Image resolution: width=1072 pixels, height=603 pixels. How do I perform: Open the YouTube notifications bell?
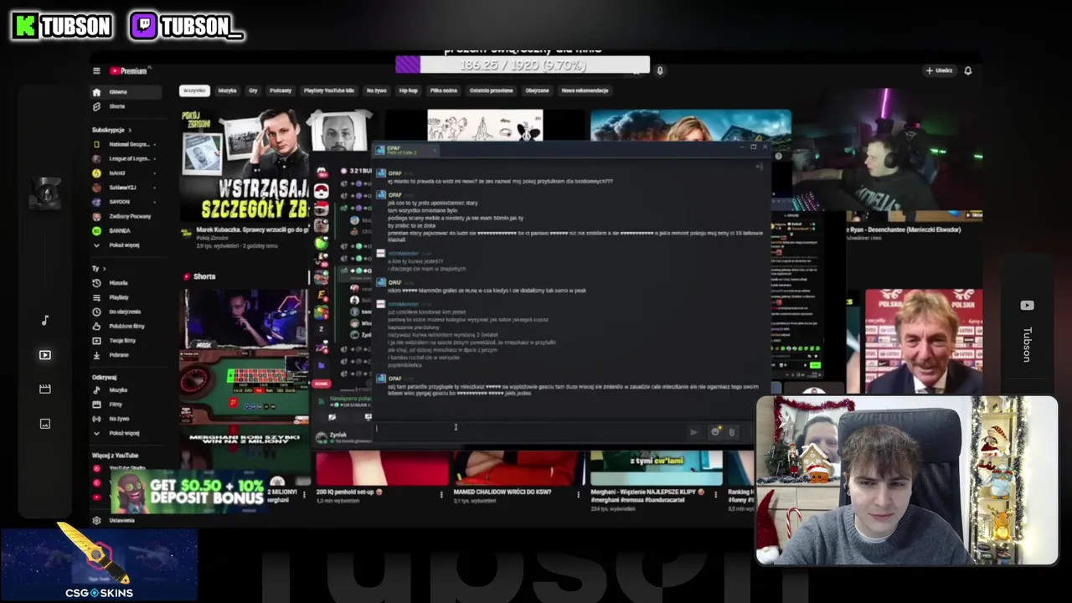pos(968,70)
